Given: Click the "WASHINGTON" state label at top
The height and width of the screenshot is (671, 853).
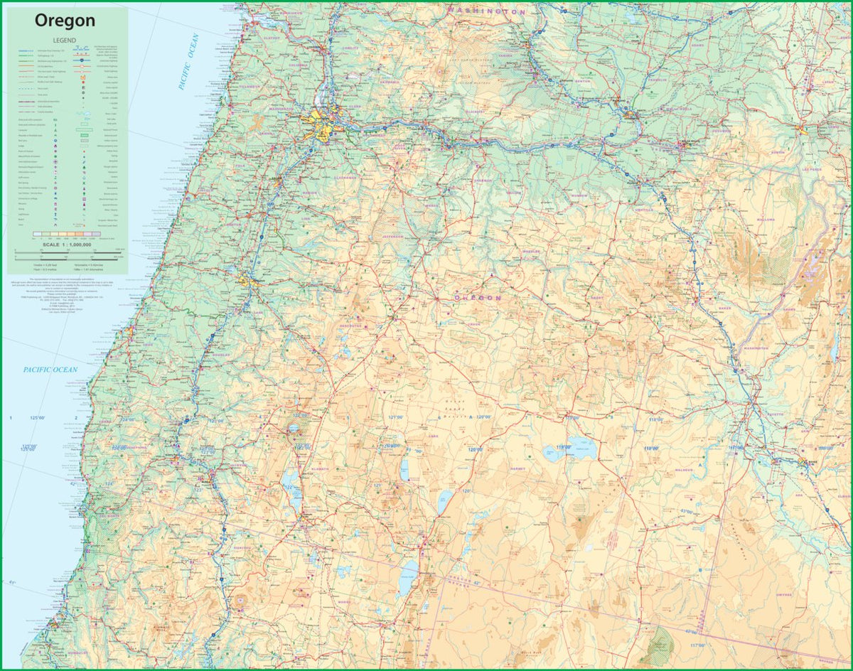Looking at the screenshot, I should click(488, 12).
